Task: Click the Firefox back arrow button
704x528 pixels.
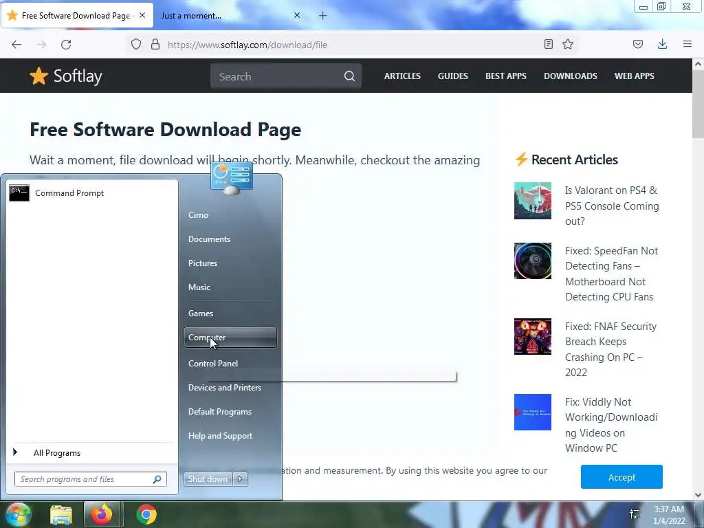Action: click(x=16, y=45)
